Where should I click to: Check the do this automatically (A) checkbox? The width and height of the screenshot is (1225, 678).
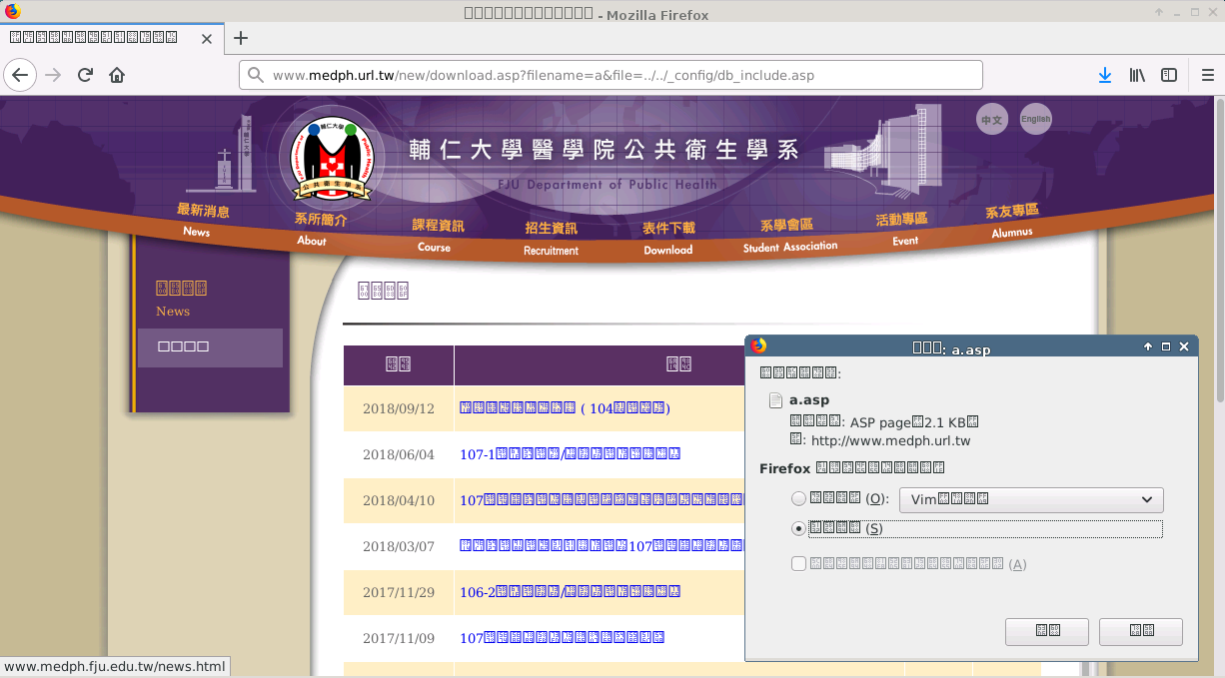click(x=798, y=564)
